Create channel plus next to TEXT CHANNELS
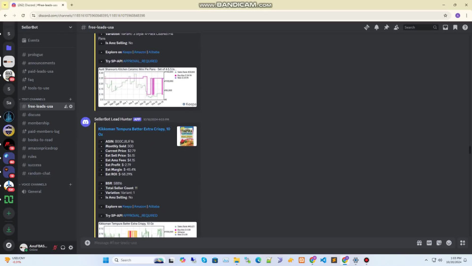Screen dimensions: 472x266 pos(70,99)
